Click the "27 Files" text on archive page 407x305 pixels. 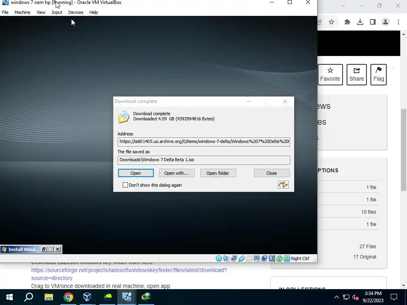[368, 246]
